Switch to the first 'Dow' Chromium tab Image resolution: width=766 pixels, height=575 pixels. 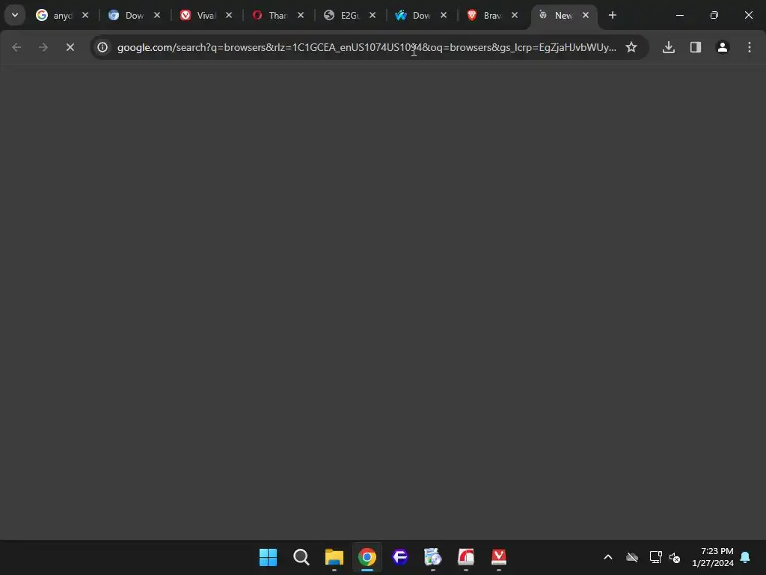(126, 15)
